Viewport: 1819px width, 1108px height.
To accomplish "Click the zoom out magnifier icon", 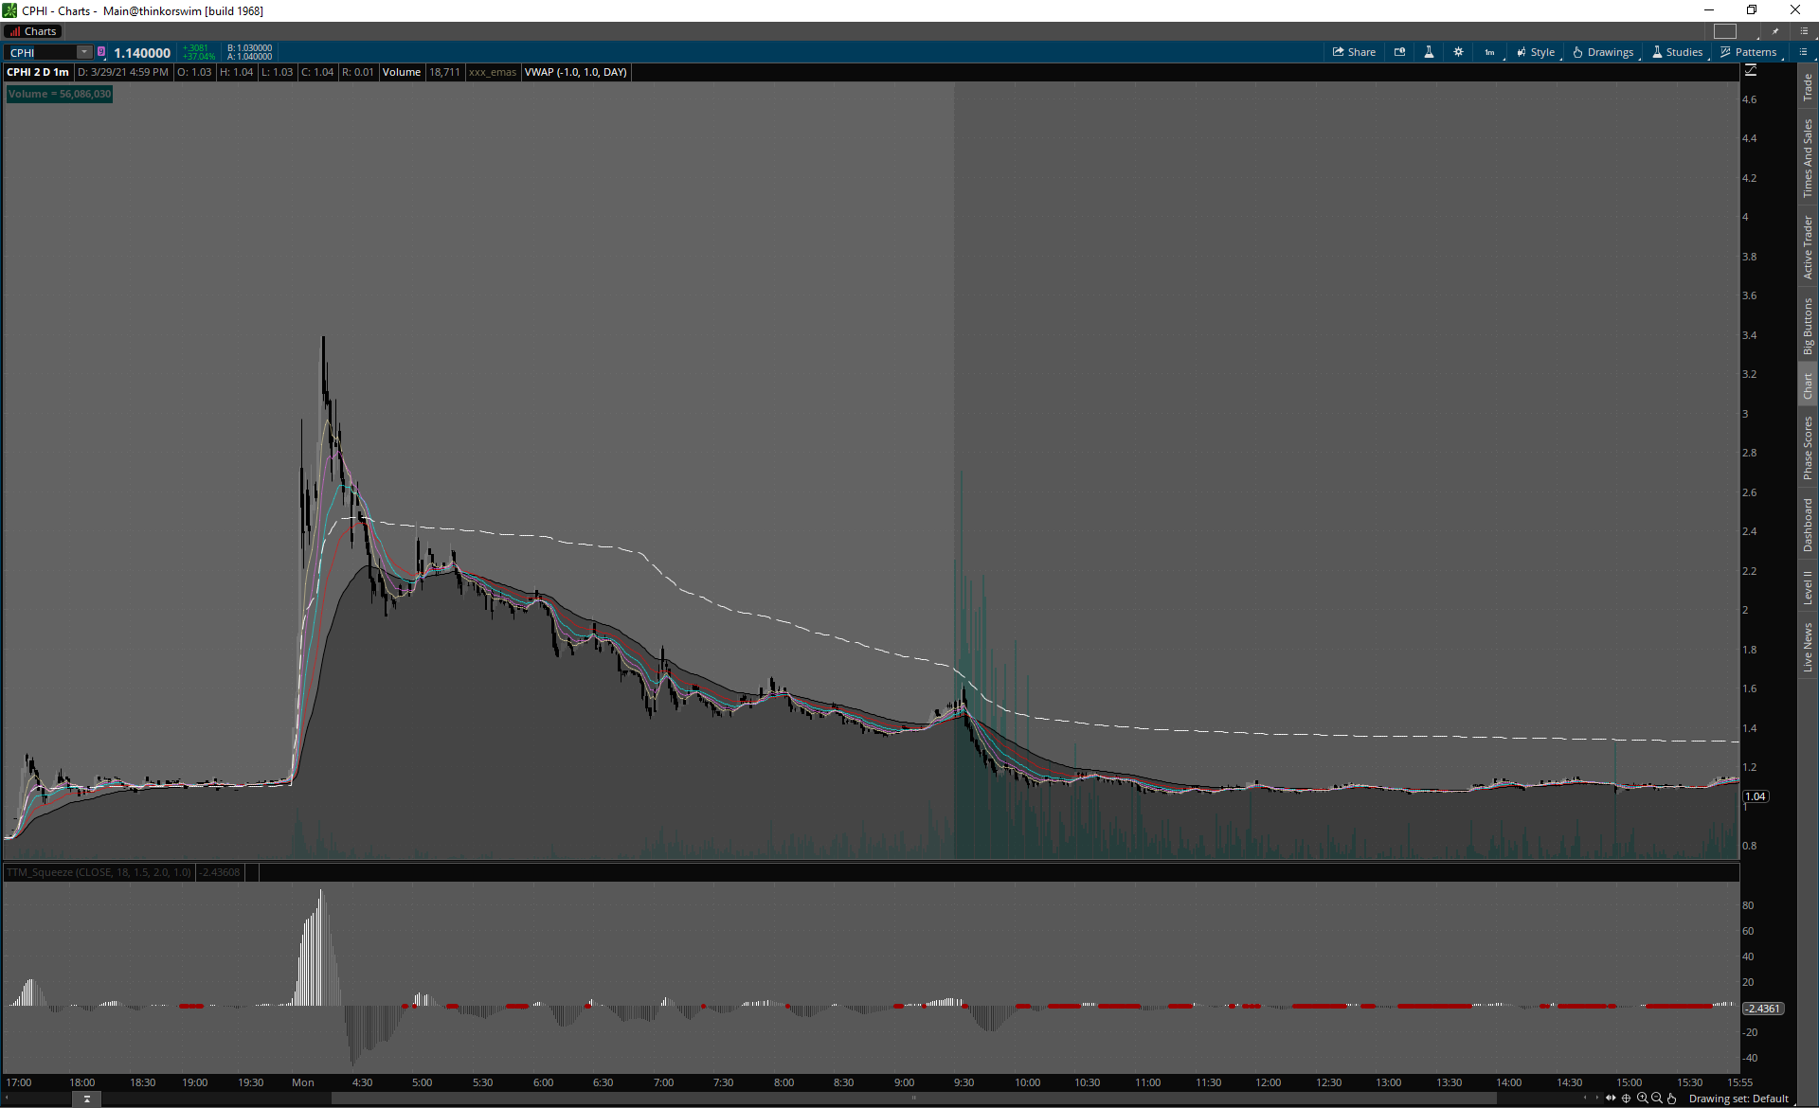I will [x=1656, y=1099].
